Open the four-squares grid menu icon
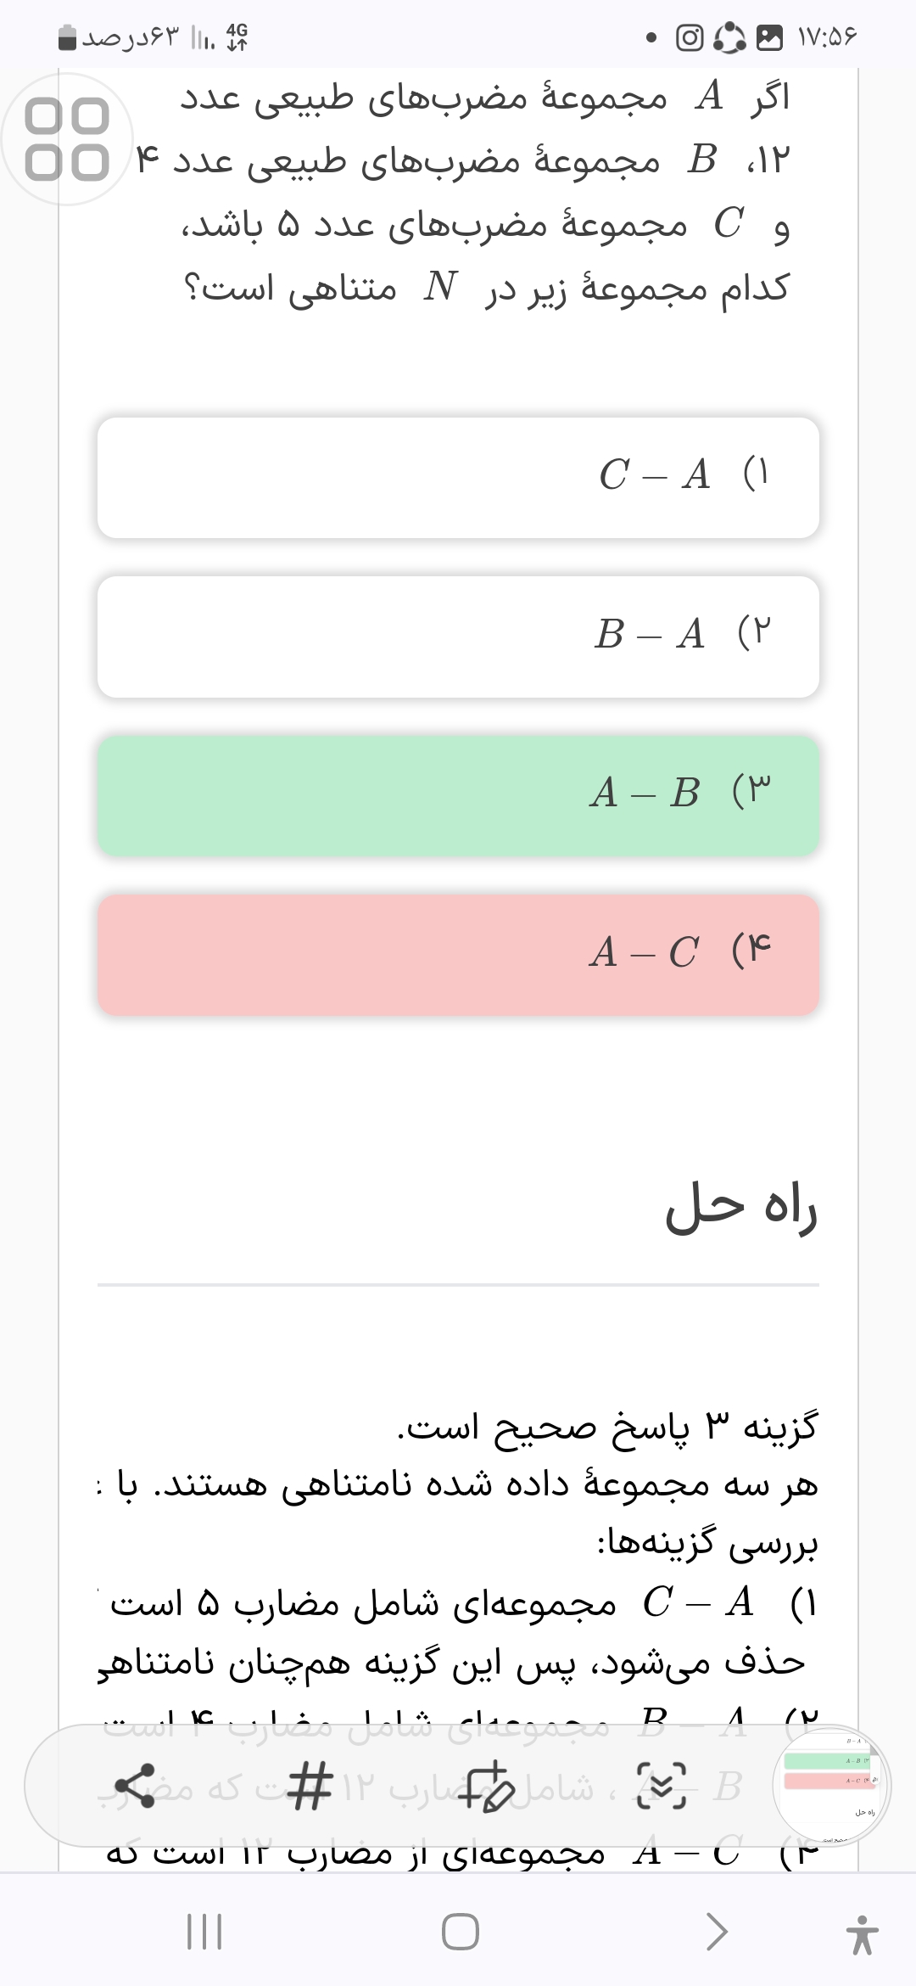This screenshot has height=1986, width=916. click(x=67, y=139)
